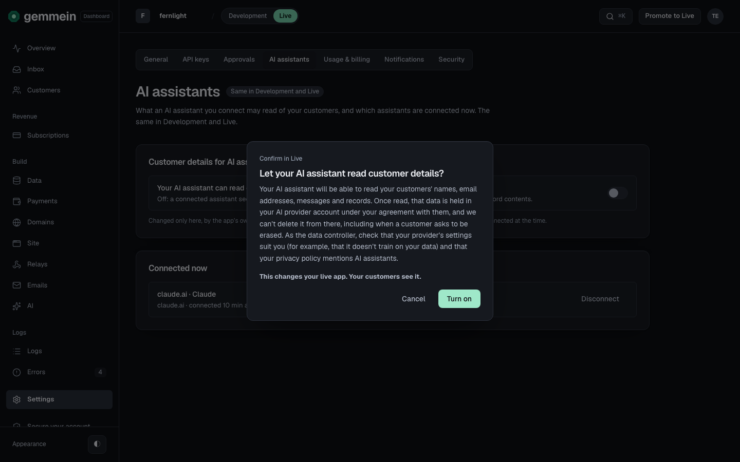
Task: Click the Emails envelope icon
Action: (x=17, y=285)
